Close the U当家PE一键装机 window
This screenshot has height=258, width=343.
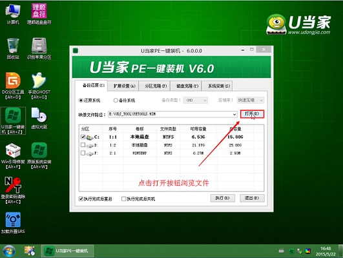tap(264, 50)
